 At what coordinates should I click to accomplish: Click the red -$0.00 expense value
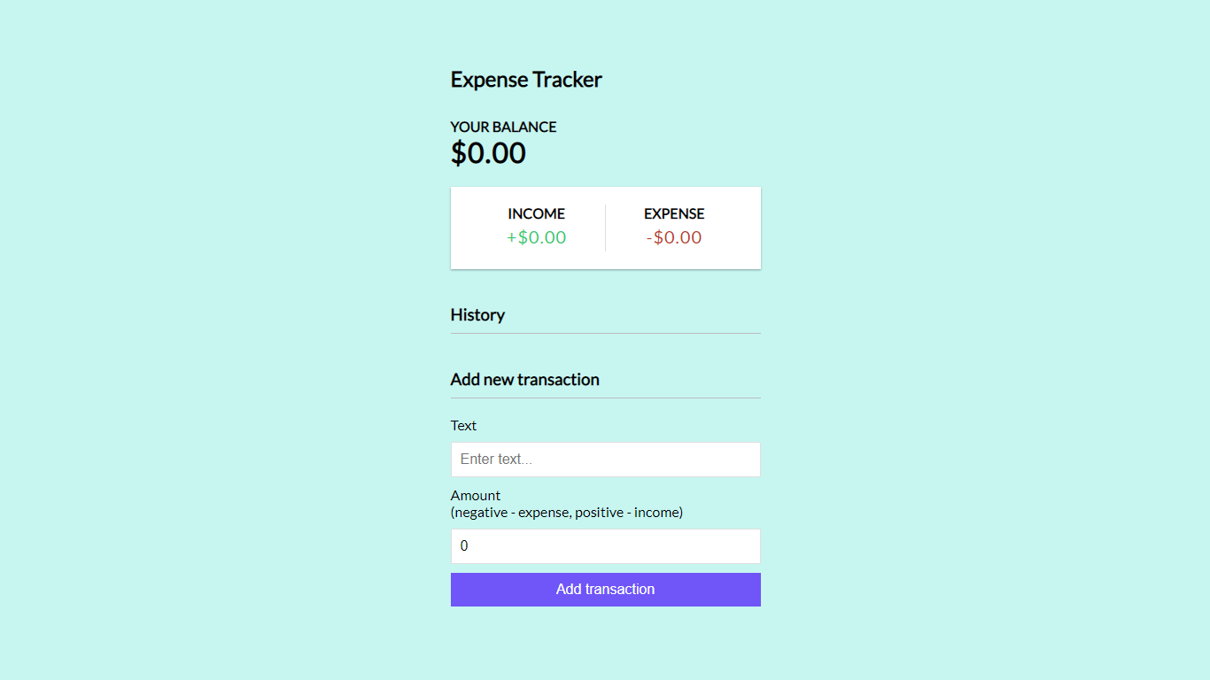[x=674, y=237]
